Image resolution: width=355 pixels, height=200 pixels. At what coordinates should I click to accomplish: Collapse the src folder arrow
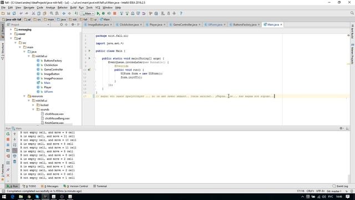[x=16, y=43]
